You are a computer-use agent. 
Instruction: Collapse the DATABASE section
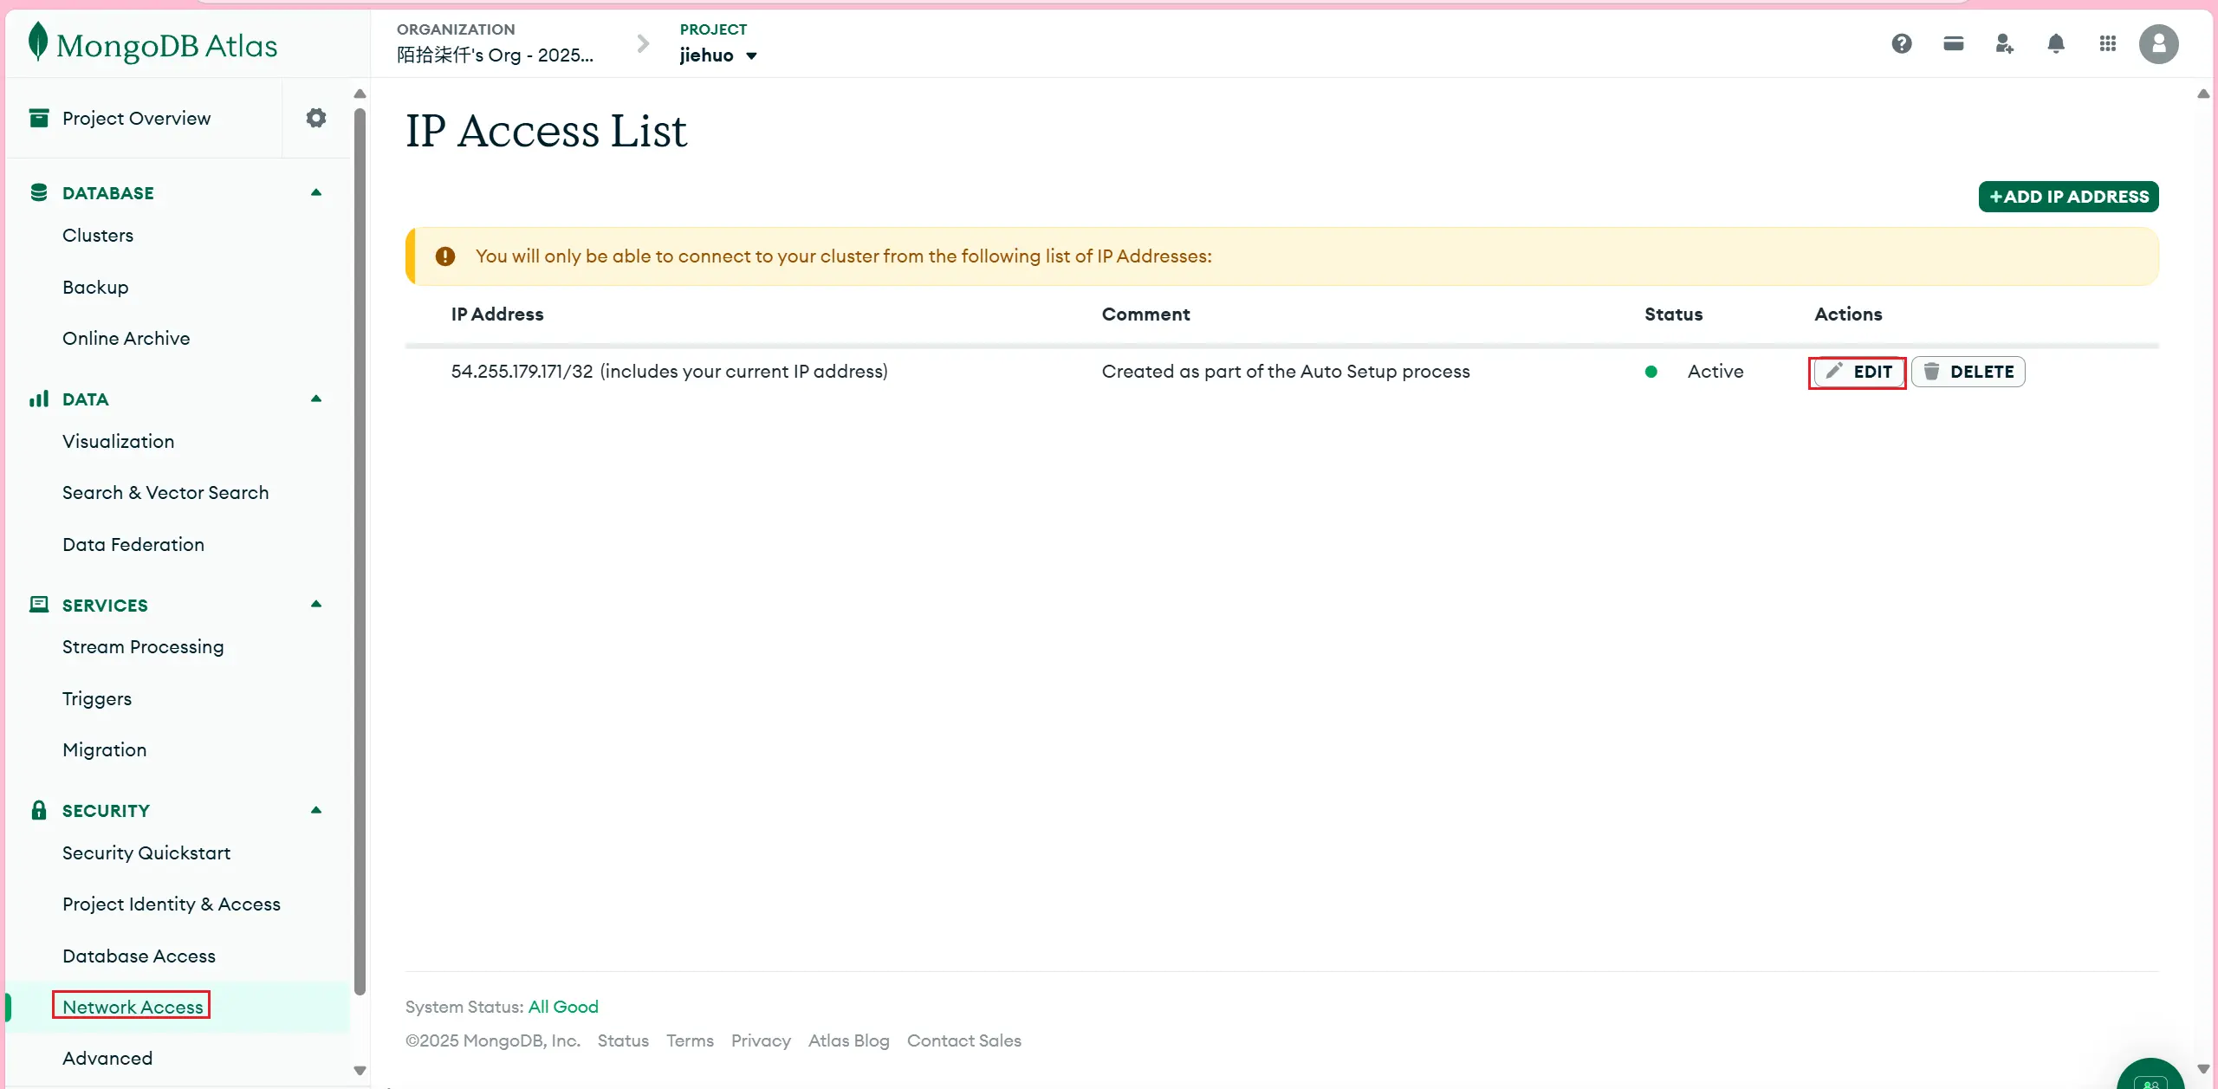316,192
